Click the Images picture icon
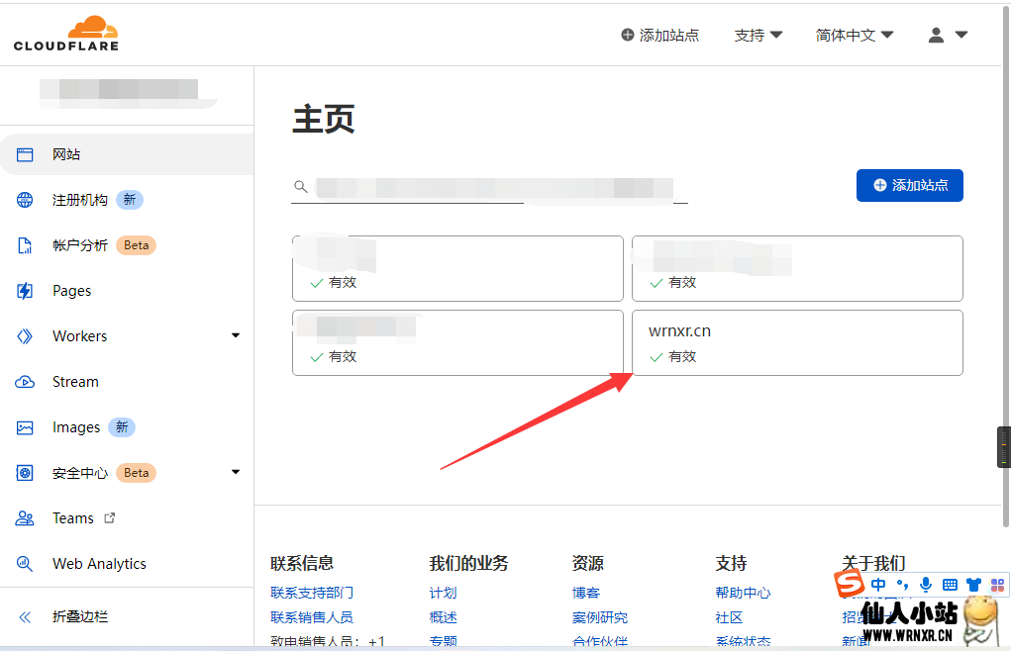The width and height of the screenshot is (1011, 651). click(x=25, y=427)
